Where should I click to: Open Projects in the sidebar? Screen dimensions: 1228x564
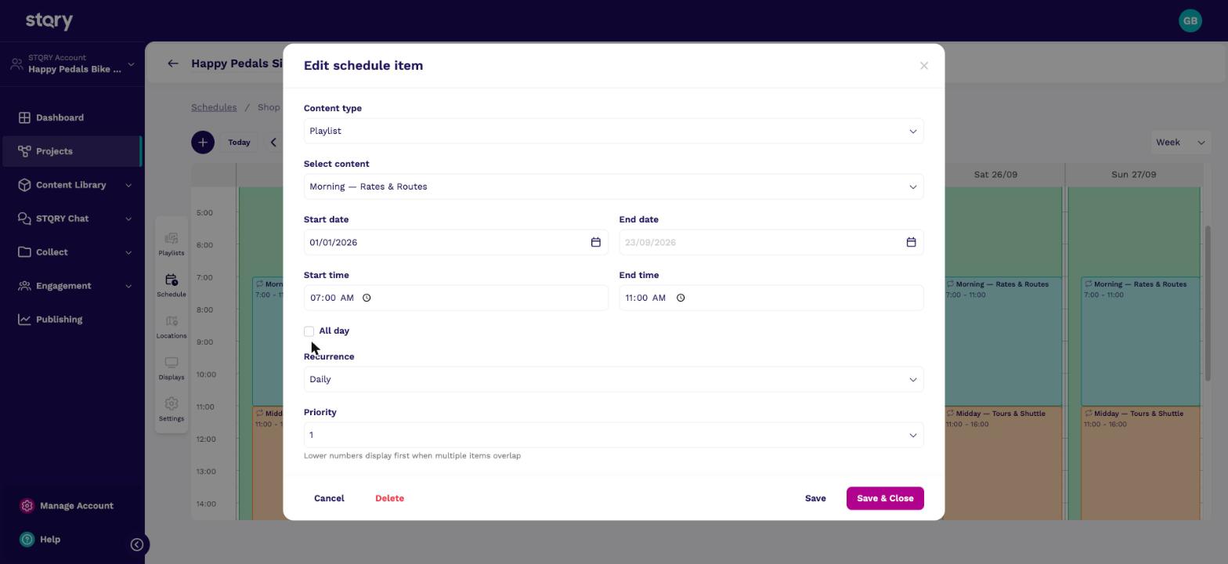click(x=72, y=151)
